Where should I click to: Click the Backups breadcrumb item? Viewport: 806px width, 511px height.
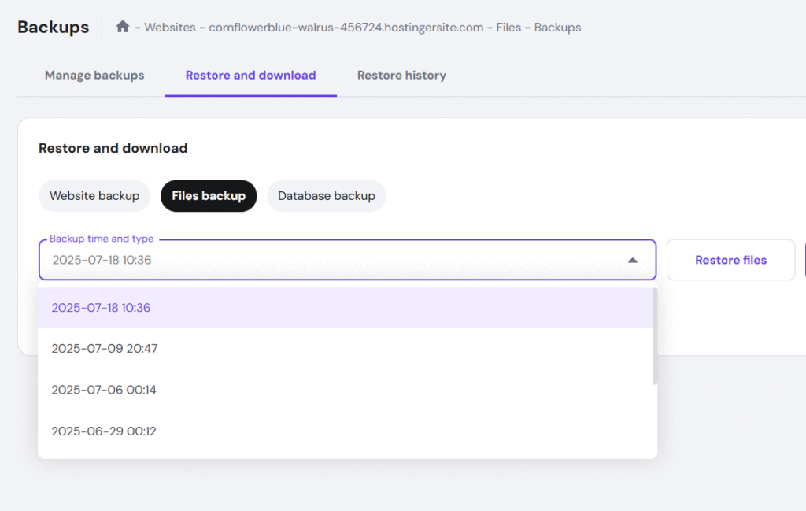[557, 28]
